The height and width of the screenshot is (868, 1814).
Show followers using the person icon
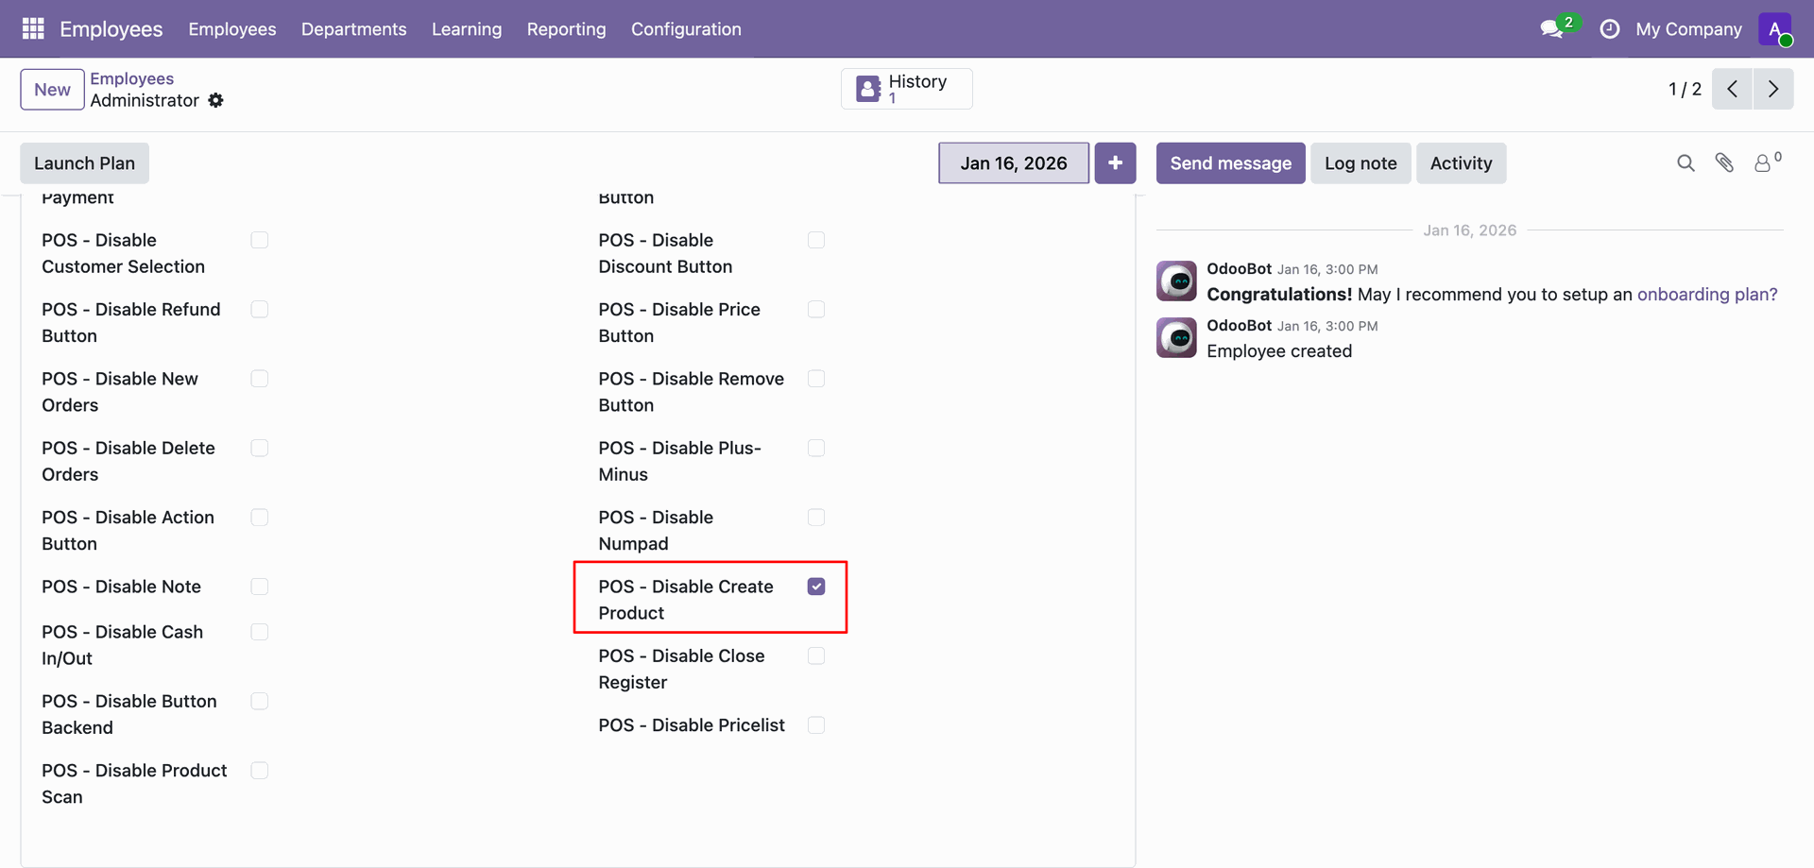click(x=1763, y=163)
